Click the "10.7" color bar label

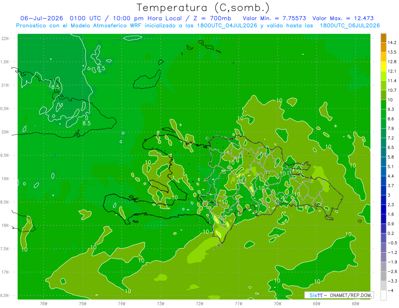(x=392, y=90)
